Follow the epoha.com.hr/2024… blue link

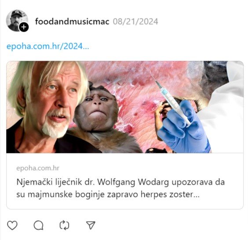(48, 46)
